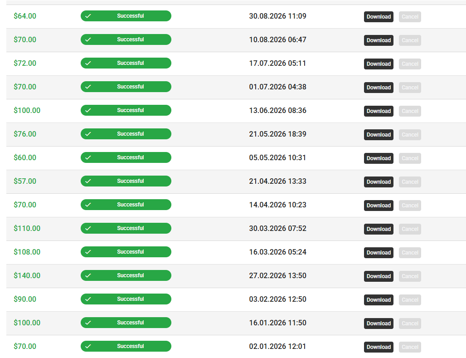
Task: Download receipt dated 10.08.2026 06:47
Action: click(x=379, y=40)
